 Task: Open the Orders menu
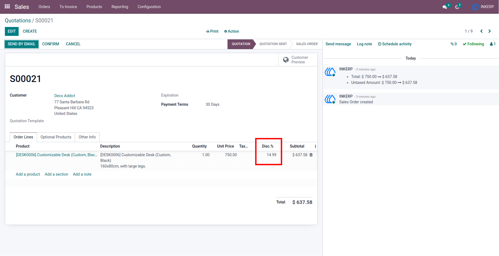click(x=44, y=7)
